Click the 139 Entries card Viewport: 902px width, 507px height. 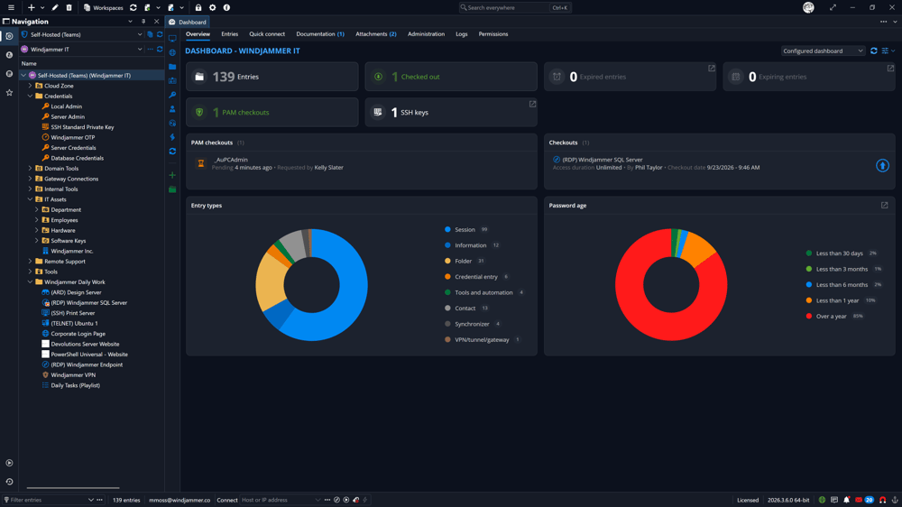pos(272,77)
